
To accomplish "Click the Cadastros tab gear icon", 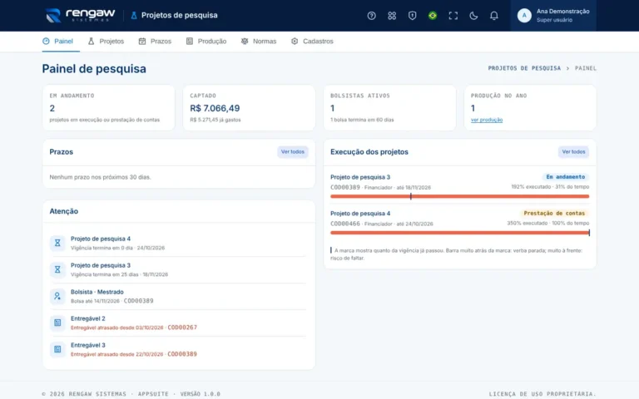I will [295, 41].
